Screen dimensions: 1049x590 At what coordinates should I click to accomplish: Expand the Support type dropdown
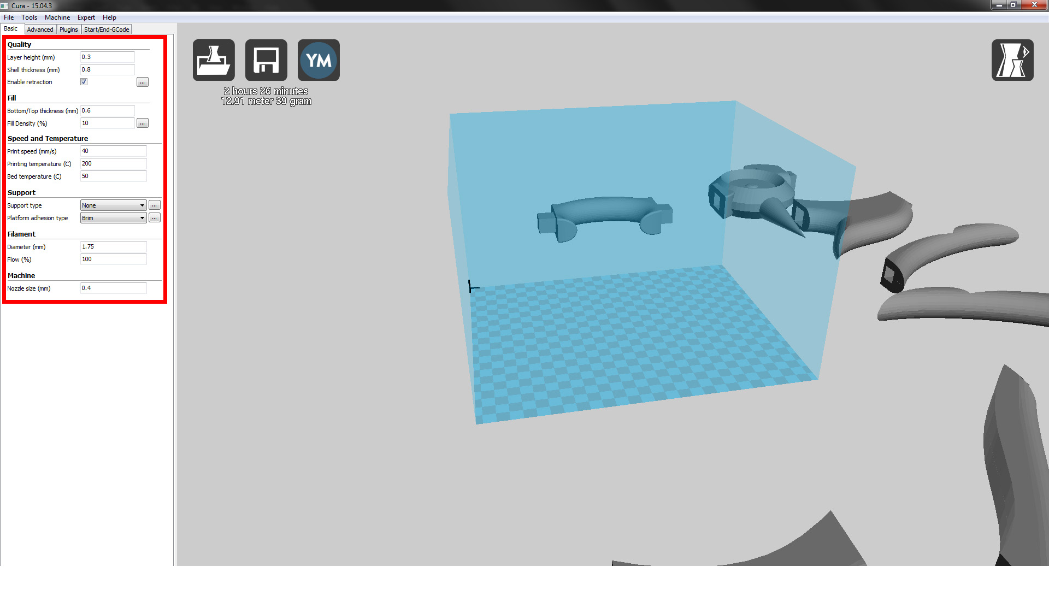113,205
